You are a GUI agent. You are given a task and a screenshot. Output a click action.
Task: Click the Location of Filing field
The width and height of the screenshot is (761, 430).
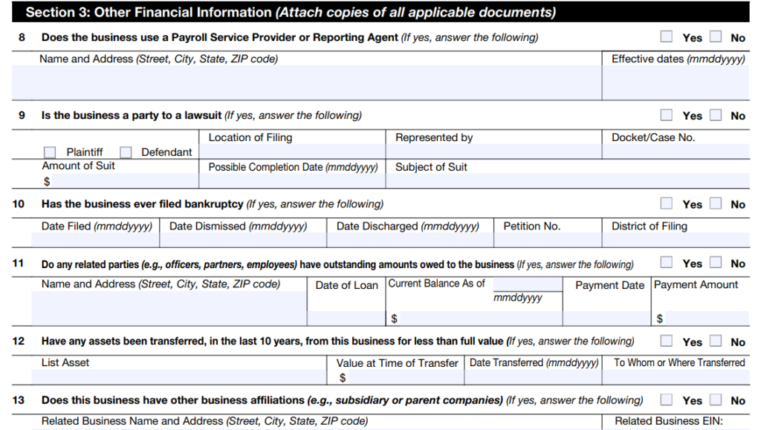(x=291, y=152)
